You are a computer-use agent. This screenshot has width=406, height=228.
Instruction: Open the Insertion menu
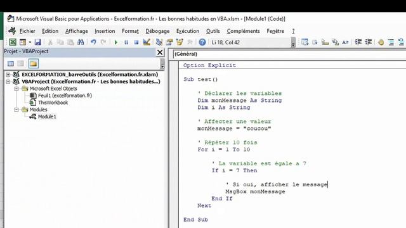point(105,31)
